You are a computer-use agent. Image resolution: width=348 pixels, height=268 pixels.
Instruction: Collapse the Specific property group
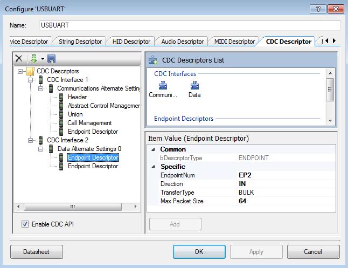point(153,167)
